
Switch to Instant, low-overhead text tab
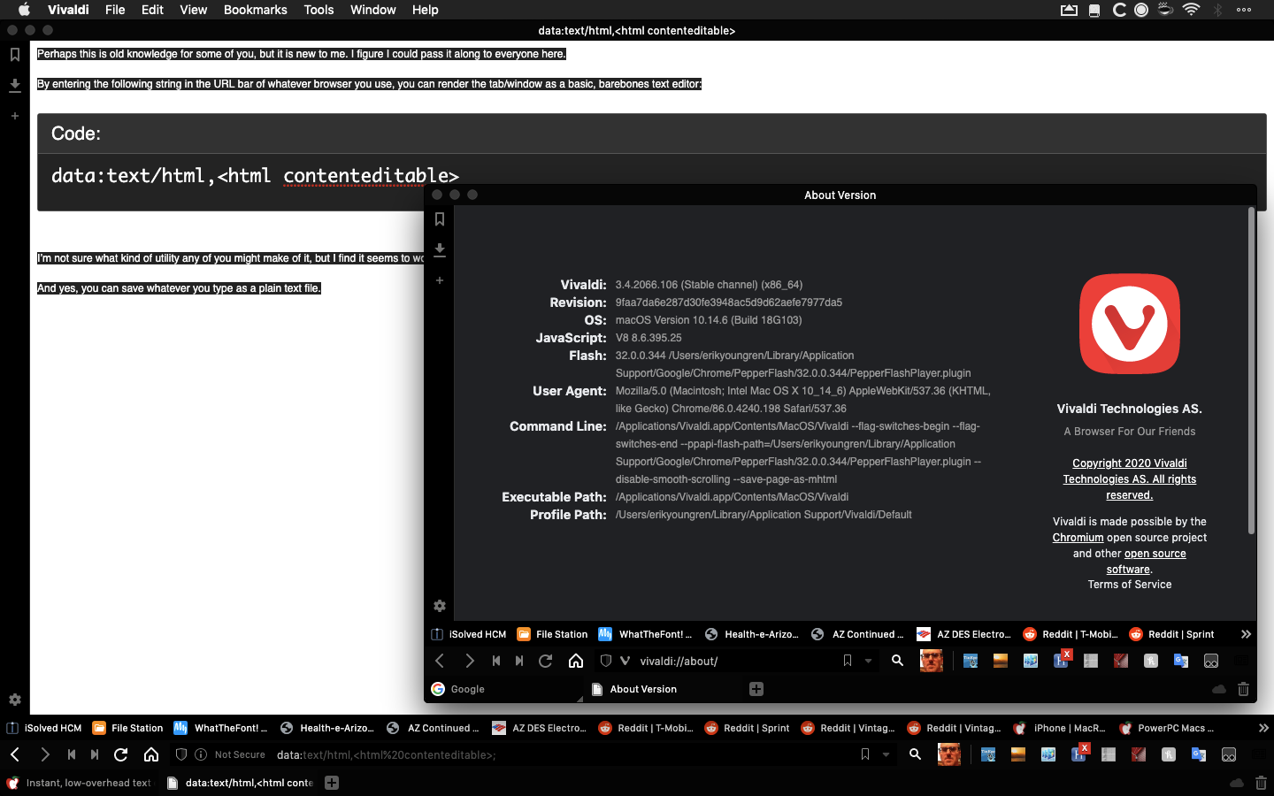pos(80,783)
